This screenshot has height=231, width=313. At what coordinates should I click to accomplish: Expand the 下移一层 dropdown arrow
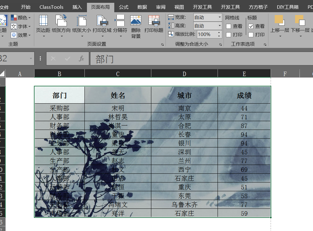[x=301, y=36]
